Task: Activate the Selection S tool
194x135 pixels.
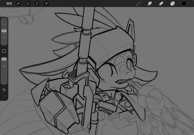Action: tap(37, 4)
